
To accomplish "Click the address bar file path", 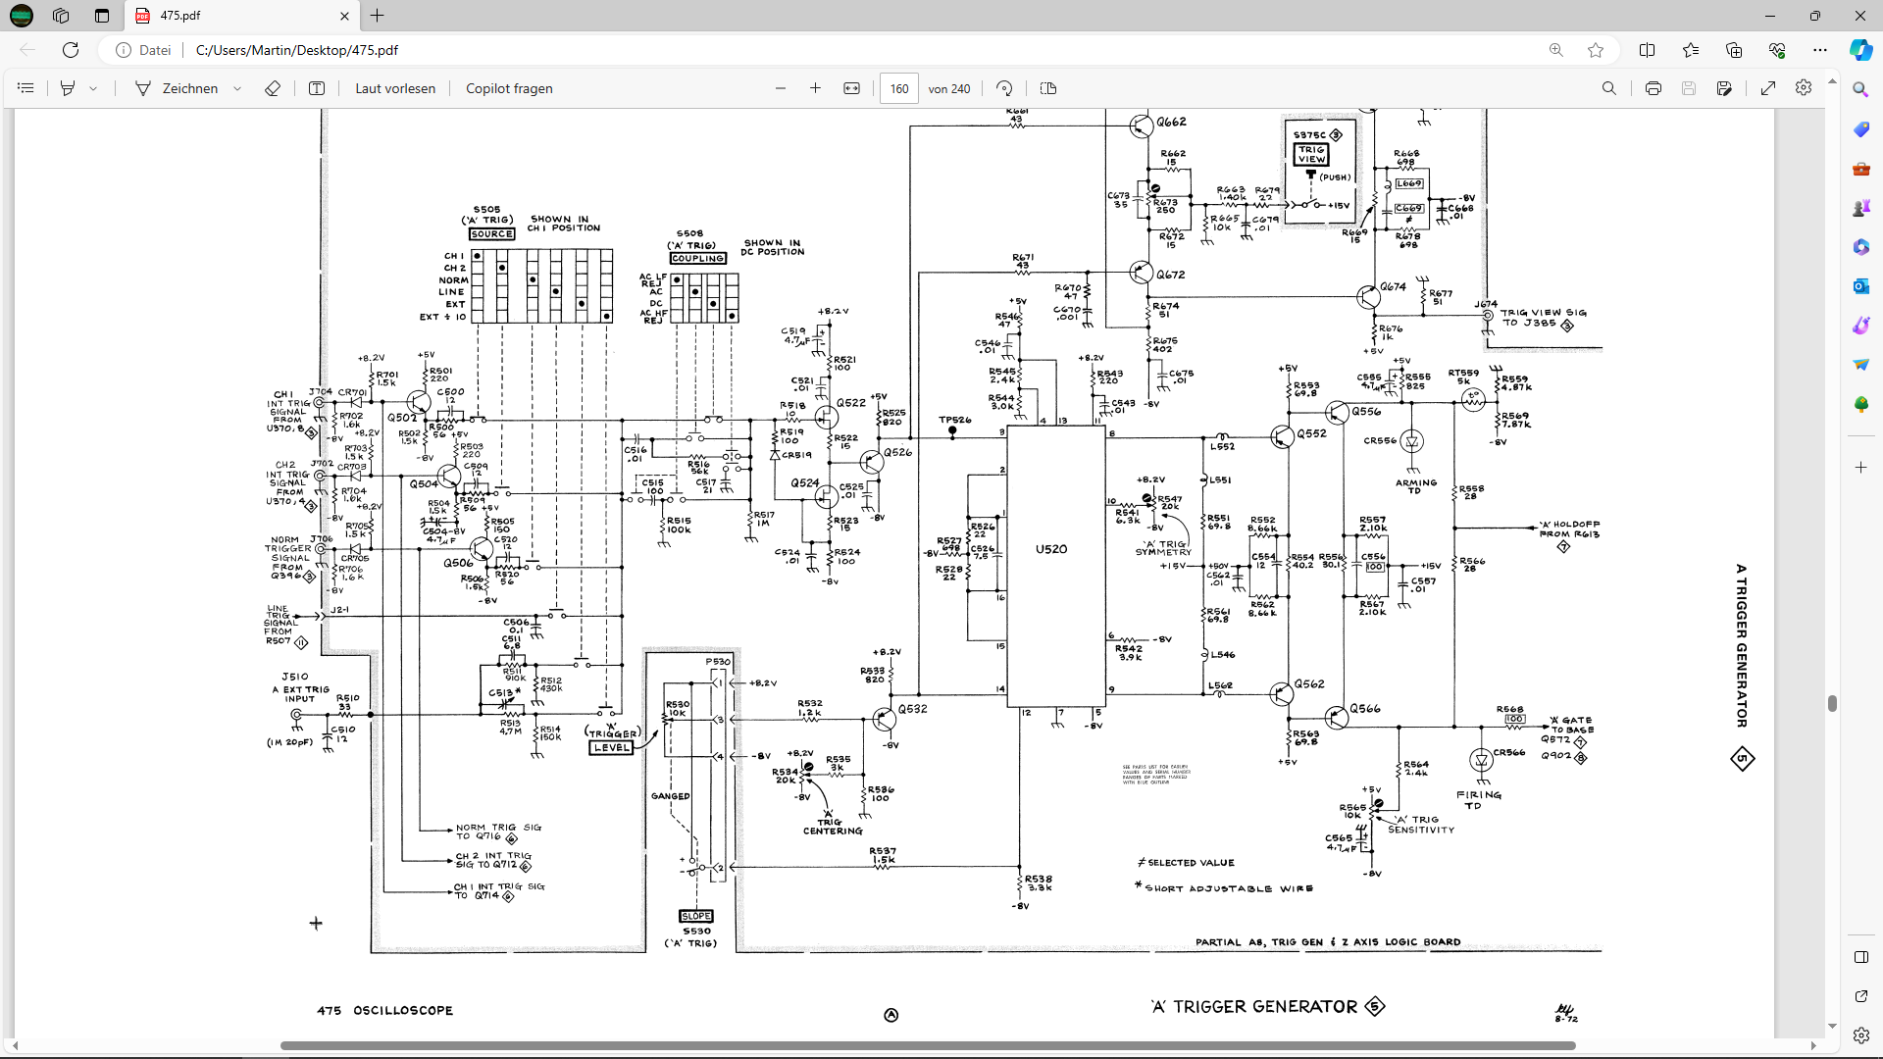I will point(297,50).
